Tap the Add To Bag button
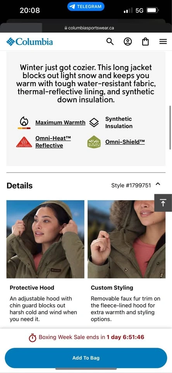This screenshot has height=373, width=172. pyautogui.click(x=86, y=358)
